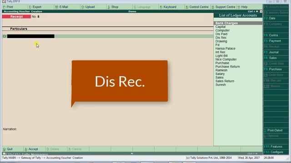Open the Support Centre menu
The width and height of the screenshot is (291, 163).
click(223, 7)
